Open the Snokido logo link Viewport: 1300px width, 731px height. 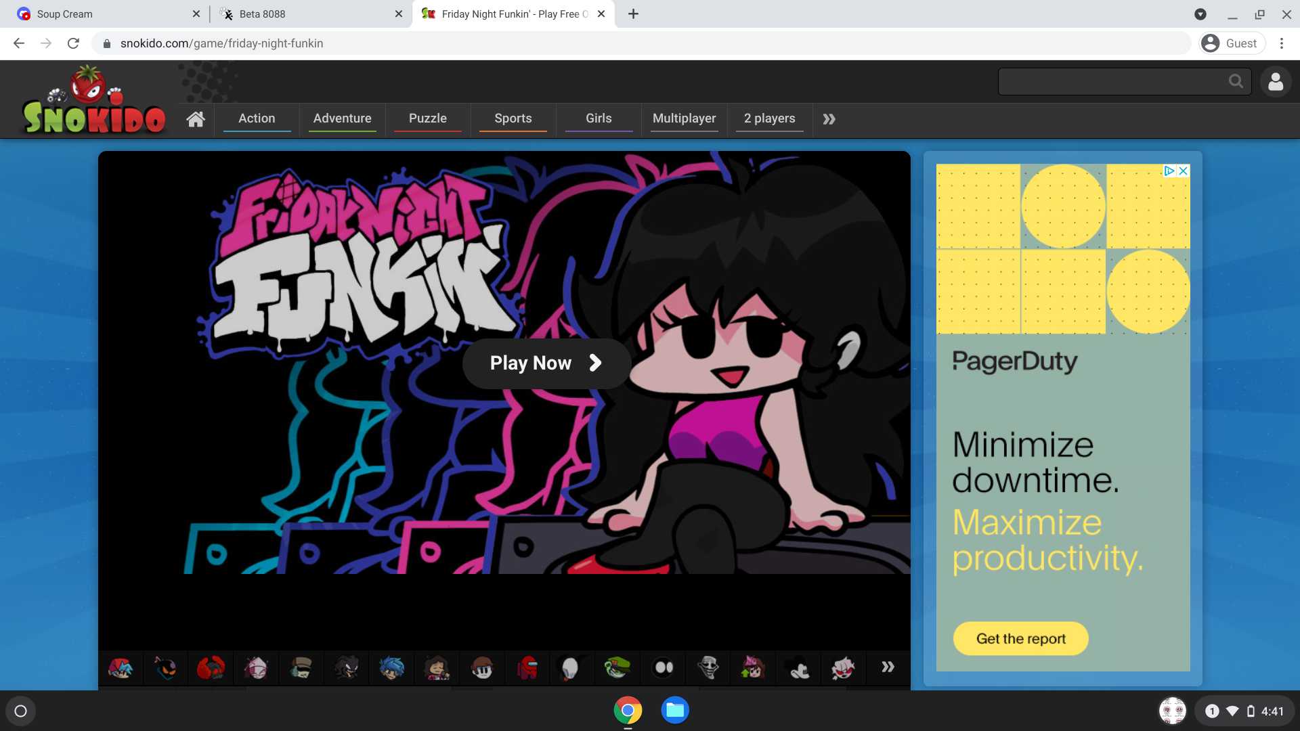pyautogui.click(x=93, y=100)
